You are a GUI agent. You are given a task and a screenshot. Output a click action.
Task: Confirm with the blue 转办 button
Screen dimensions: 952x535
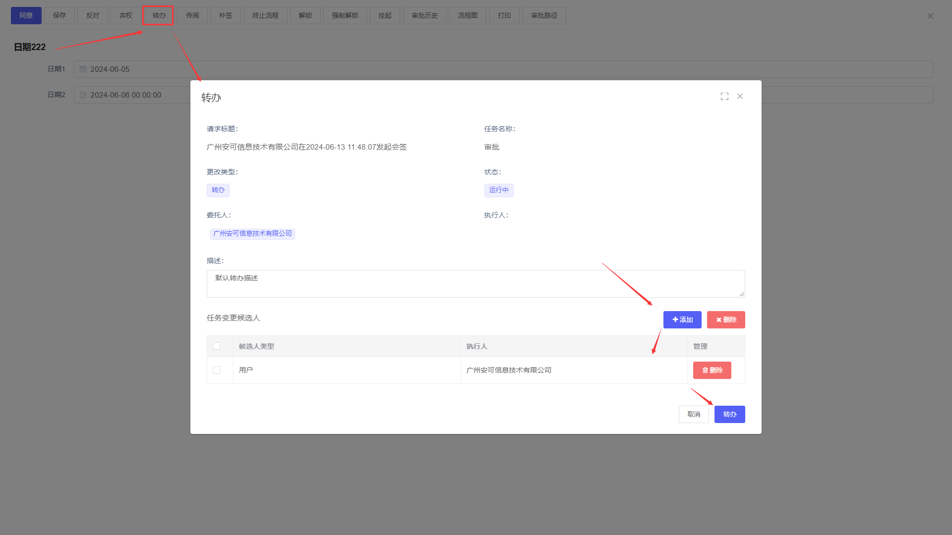pyautogui.click(x=729, y=414)
